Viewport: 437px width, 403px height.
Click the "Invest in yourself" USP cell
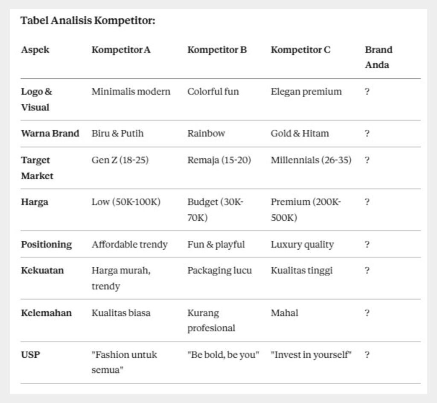coord(311,355)
